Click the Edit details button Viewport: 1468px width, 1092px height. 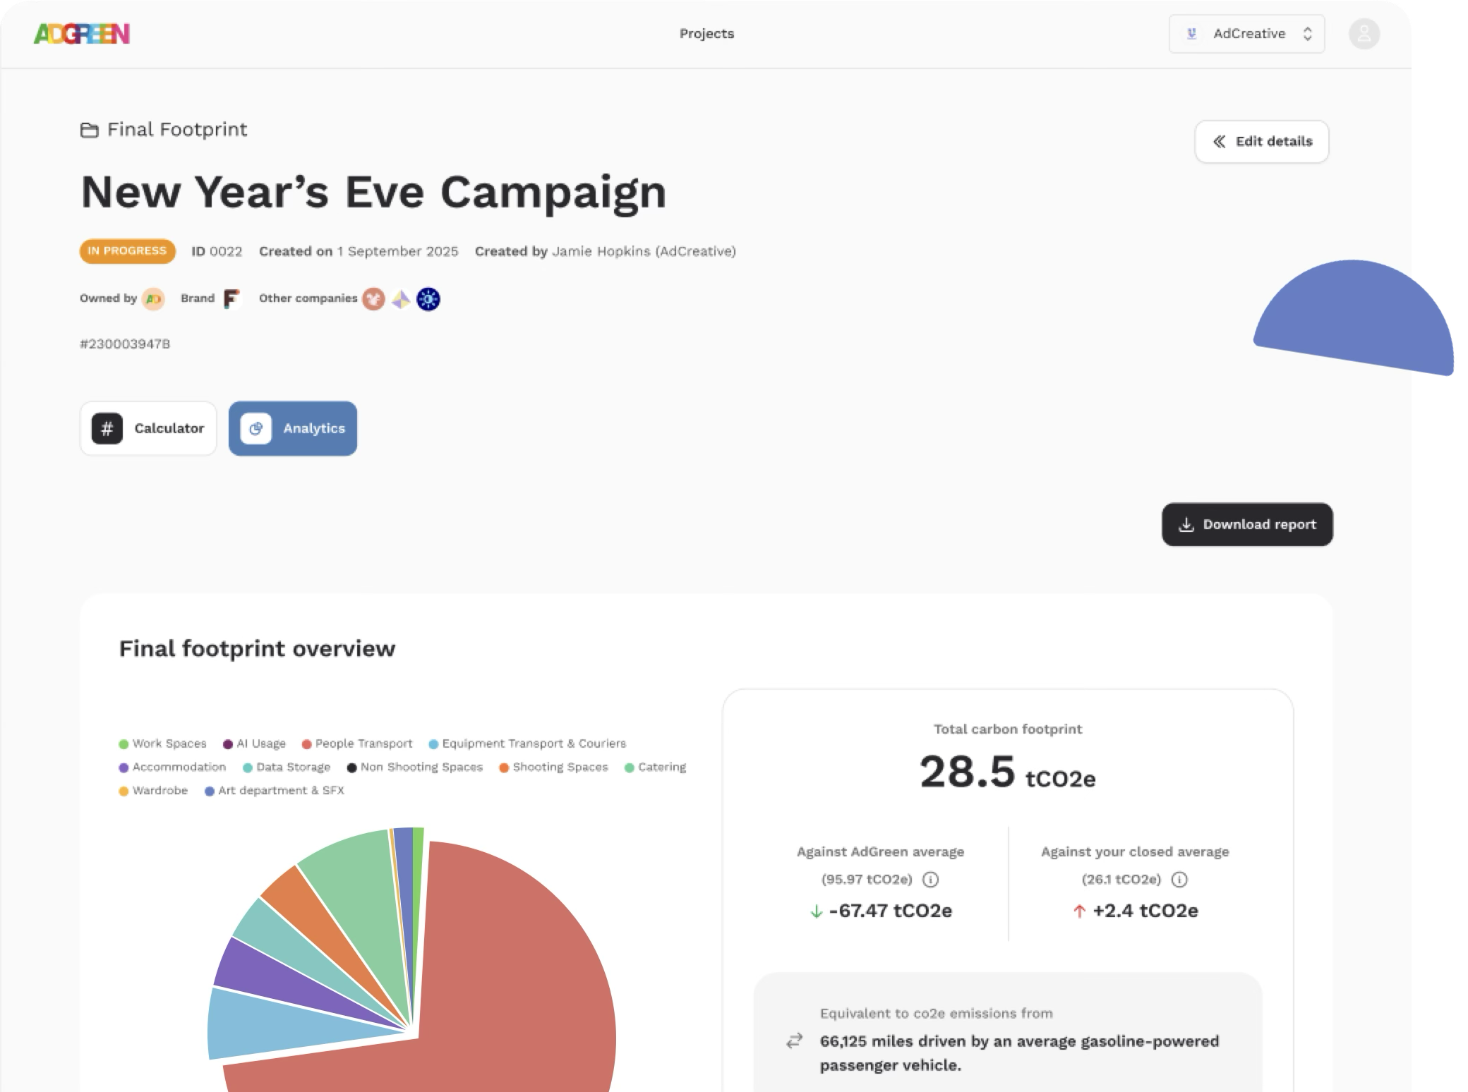pos(1261,142)
